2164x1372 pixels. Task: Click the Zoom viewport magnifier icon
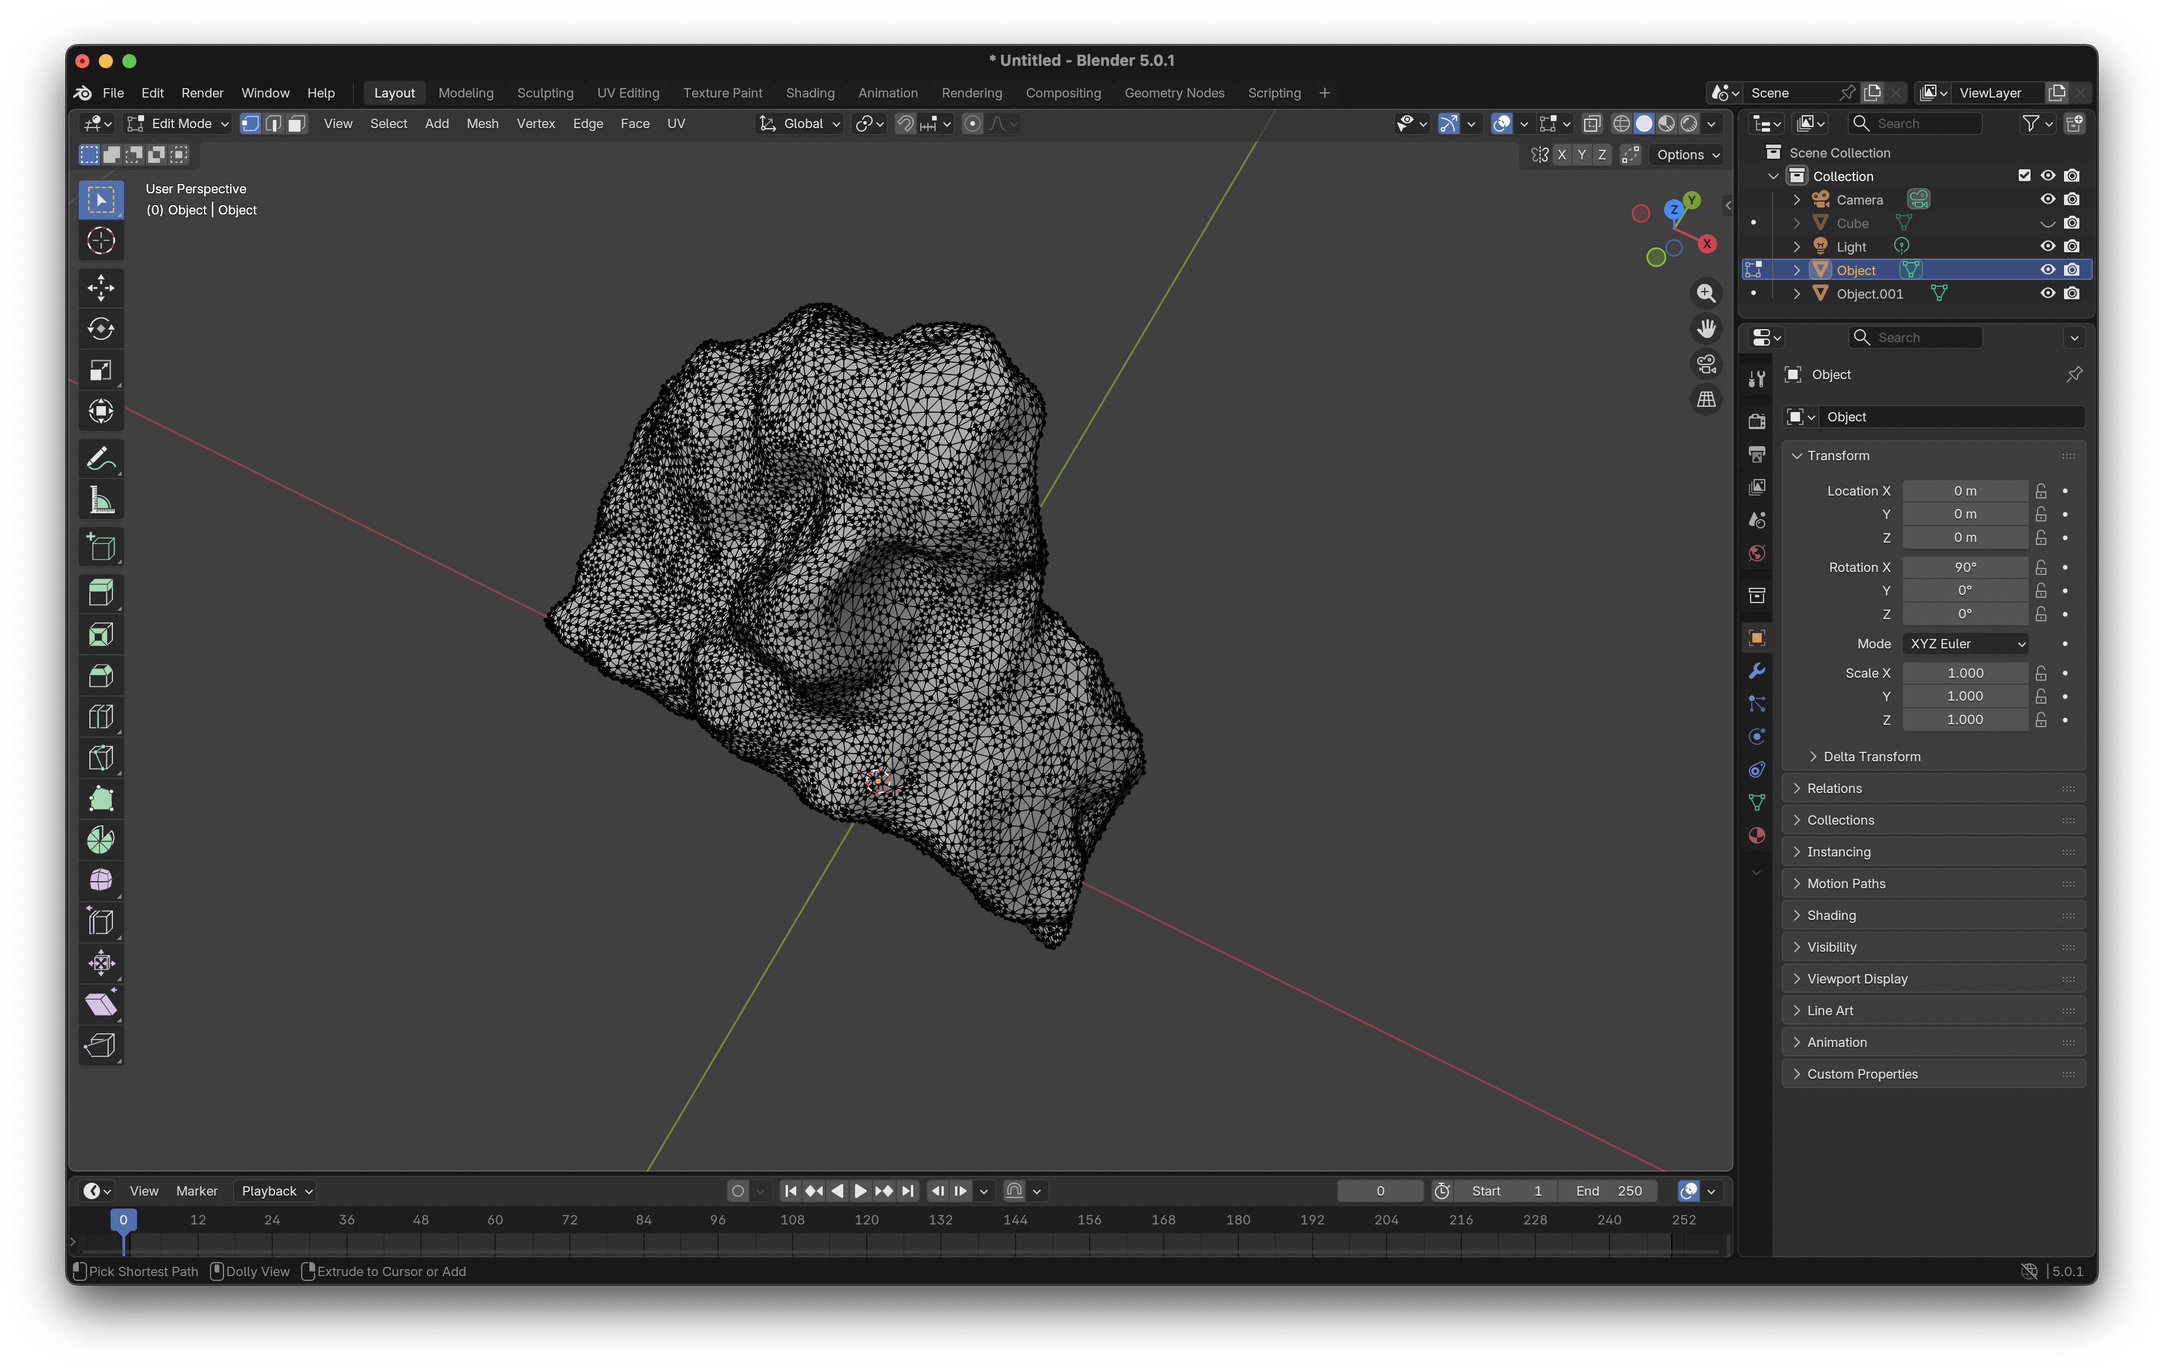[1706, 293]
